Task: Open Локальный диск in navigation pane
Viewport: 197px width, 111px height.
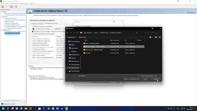Action: point(75,64)
